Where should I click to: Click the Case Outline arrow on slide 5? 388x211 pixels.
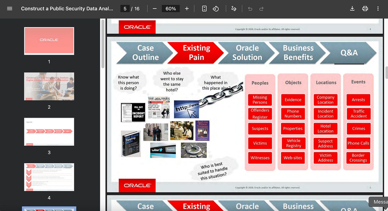click(145, 52)
